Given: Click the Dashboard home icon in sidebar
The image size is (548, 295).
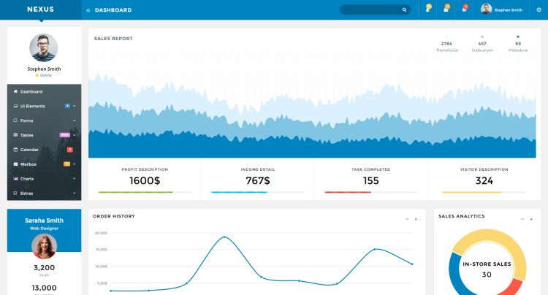Looking at the screenshot, I should [x=15, y=91].
